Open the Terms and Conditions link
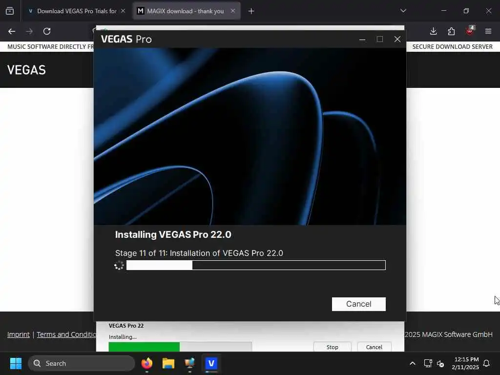The height and width of the screenshot is (375, 500). pyautogui.click(x=66, y=334)
